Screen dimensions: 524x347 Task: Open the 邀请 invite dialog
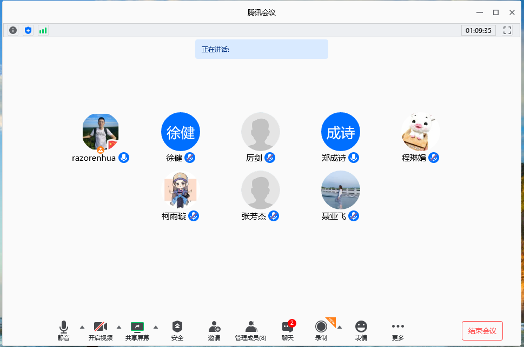coord(214,330)
